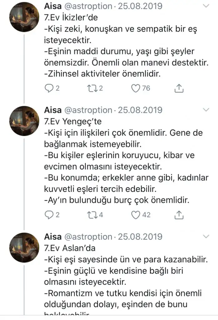Like the 7.Ev İkizler'de tweet
Viewport: 218px width, 320px height.
click(x=136, y=88)
